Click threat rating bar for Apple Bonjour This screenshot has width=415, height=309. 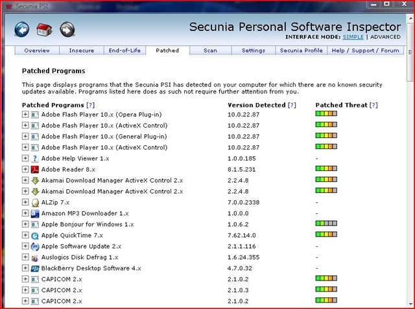point(326,223)
